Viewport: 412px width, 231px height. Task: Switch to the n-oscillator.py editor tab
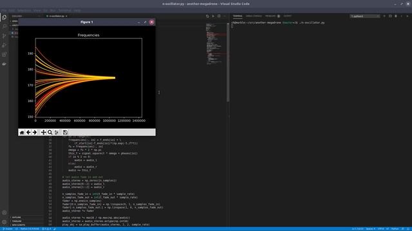click(57, 16)
